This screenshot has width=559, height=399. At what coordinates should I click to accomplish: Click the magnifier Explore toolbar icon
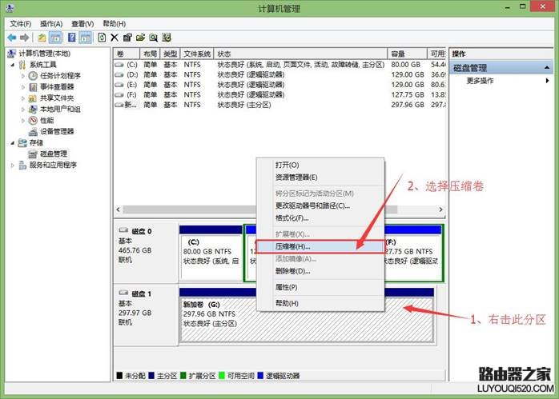153,38
